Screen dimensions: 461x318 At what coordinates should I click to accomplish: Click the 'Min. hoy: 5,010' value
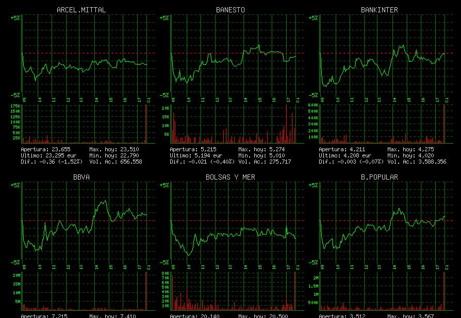[261, 156]
